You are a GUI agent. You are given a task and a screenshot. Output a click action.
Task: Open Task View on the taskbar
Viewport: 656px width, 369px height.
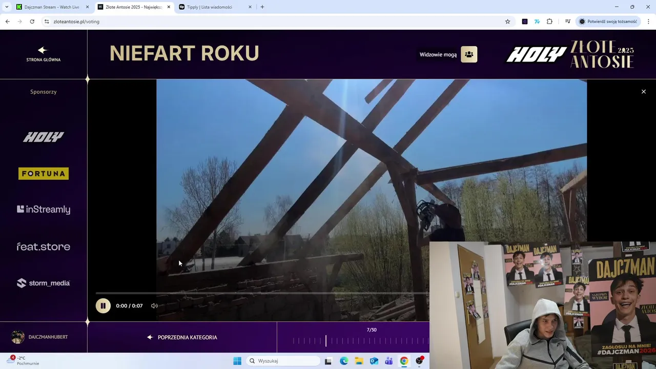click(x=328, y=361)
